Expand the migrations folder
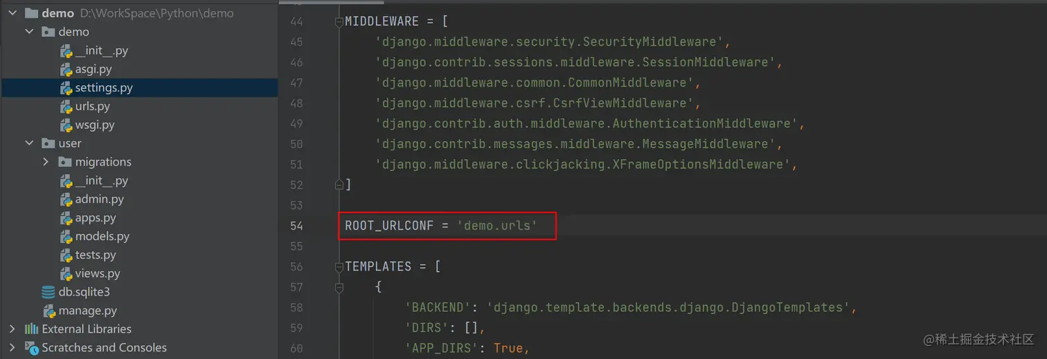This screenshot has width=1047, height=359. (46, 162)
